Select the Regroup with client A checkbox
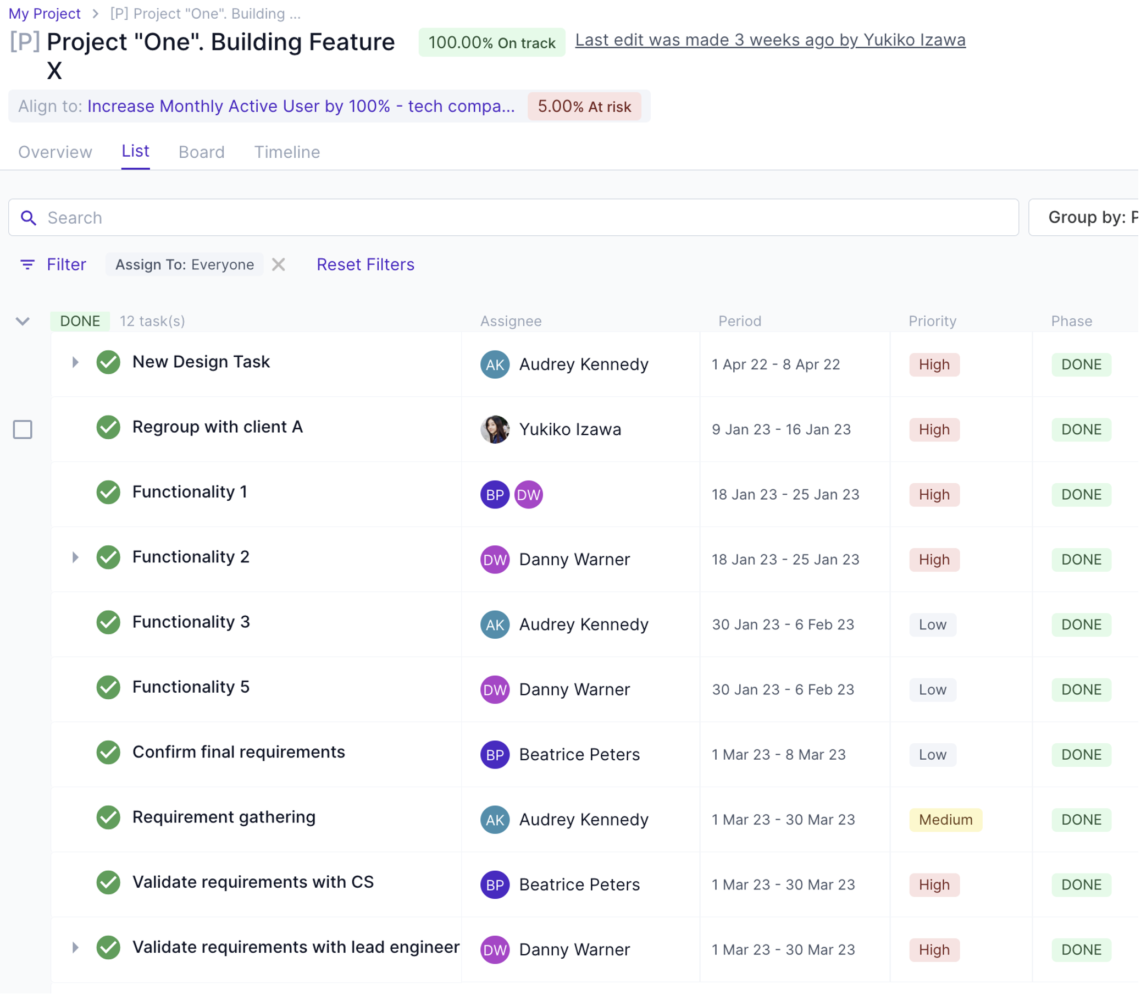Image resolution: width=1141 pixels, height=995 pixels. (x=23, y=430)
